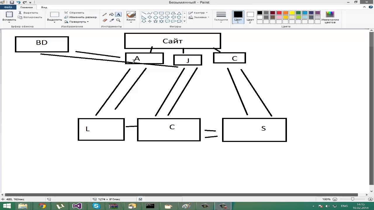Image resolution: width=374 pixels, height=210 pixels.
Task: Open Edit colors (Изменение цветов)
Action: point(330,17)
